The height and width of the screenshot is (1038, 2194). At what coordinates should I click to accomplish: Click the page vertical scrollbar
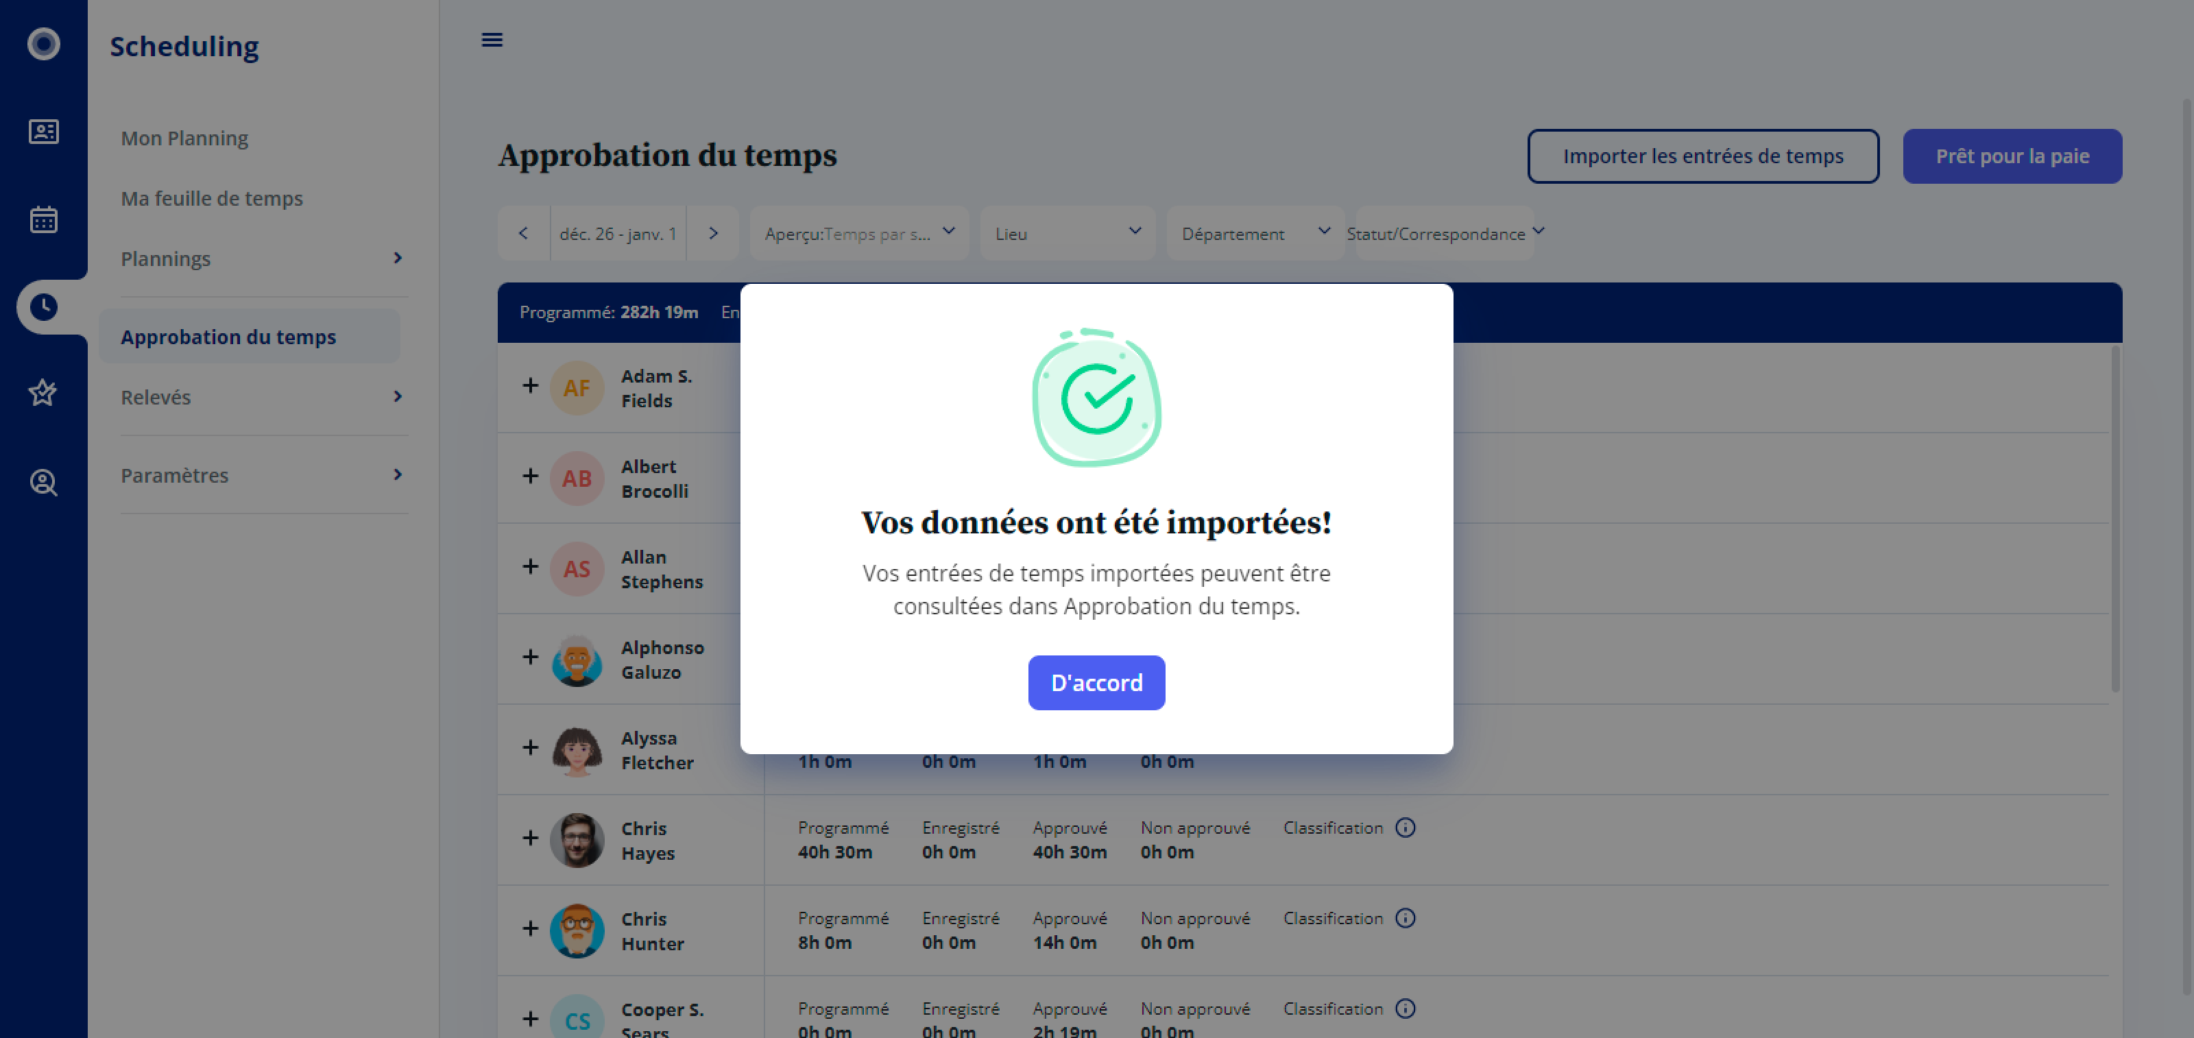pyautogui.click(x=2188, y=545)
